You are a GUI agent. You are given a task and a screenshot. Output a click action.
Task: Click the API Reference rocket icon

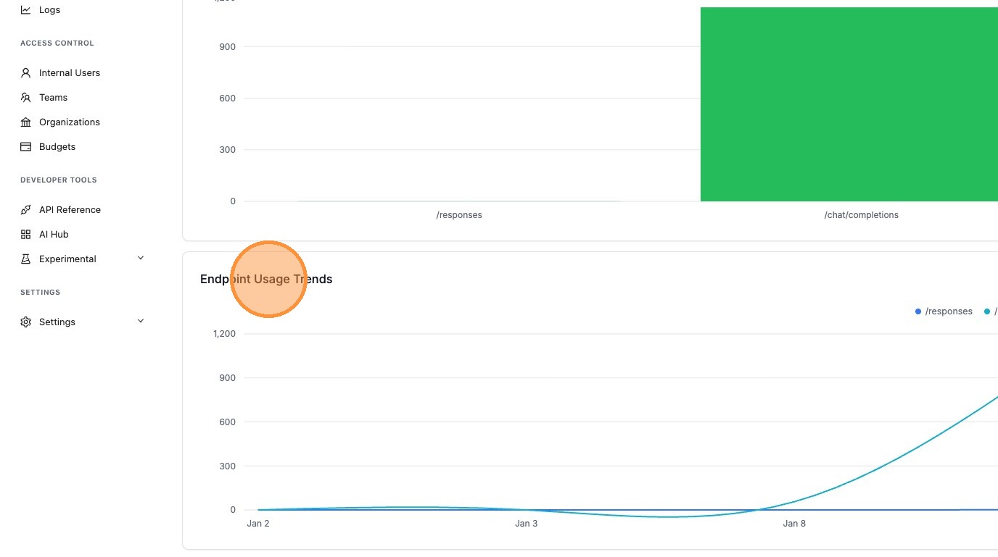click(26, 210)
